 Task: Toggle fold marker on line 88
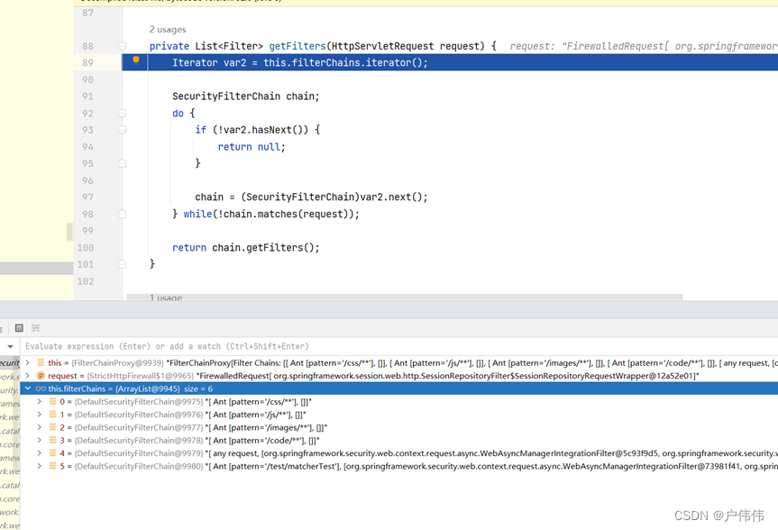tap(122, 46)
